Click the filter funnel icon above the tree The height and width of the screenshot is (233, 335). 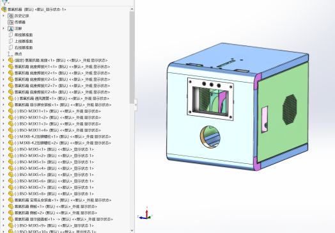click(x=4, y=2)
